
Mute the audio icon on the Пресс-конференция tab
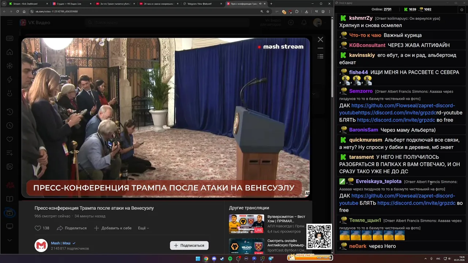tap(260, 4)
